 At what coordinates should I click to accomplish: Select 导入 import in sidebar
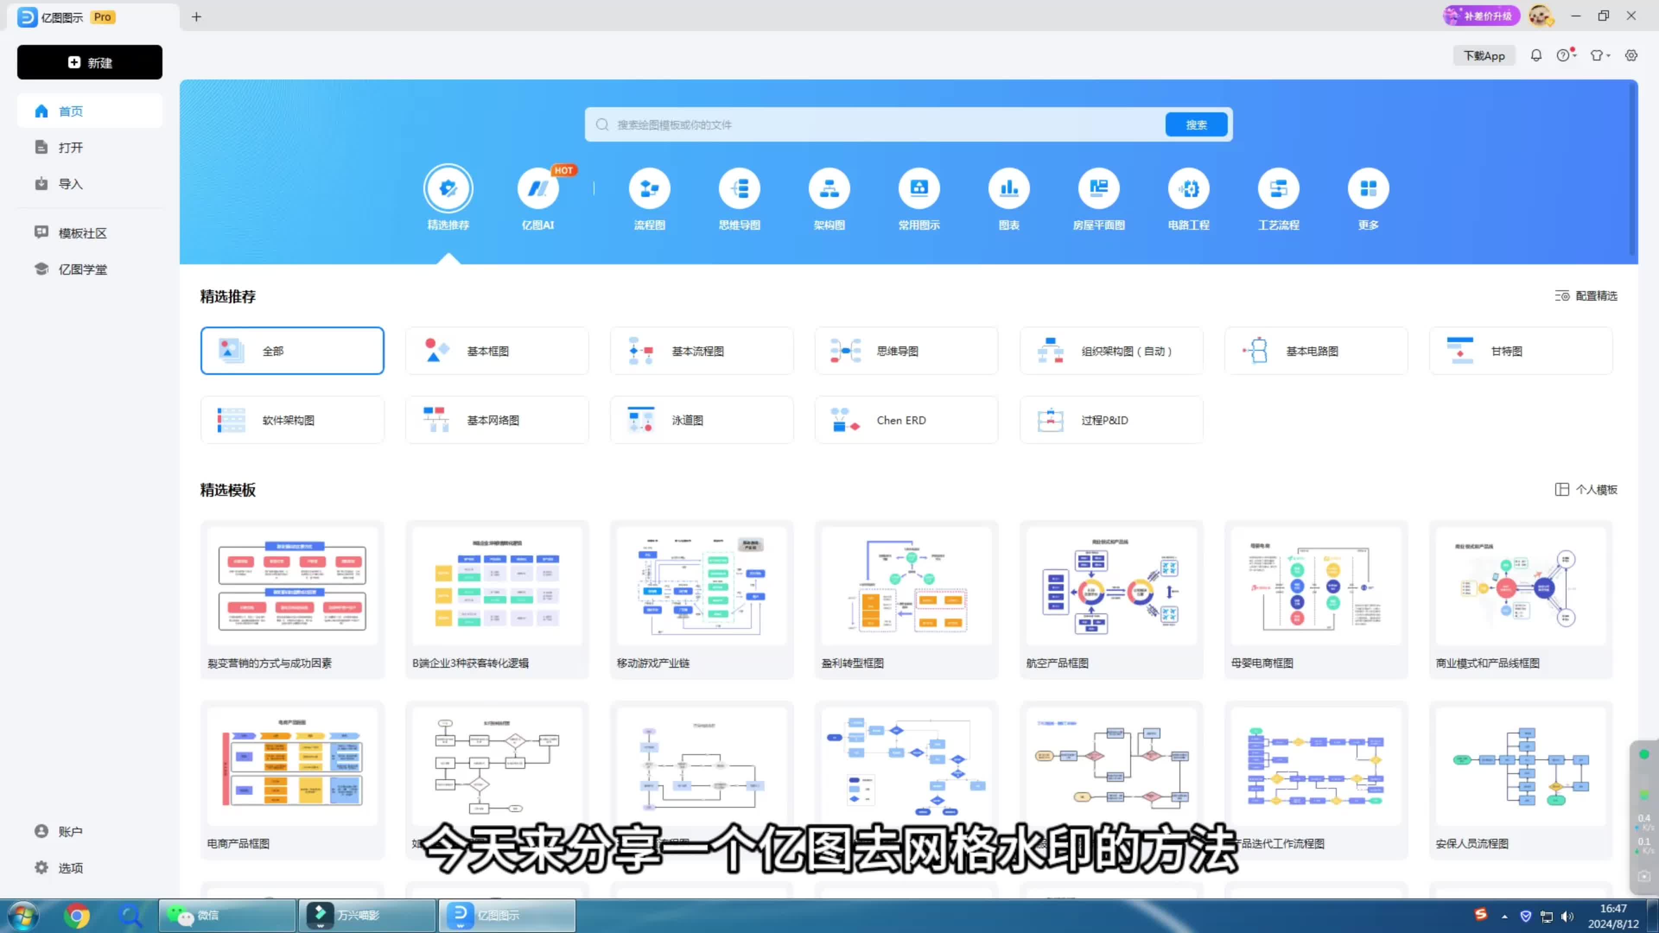[89, 184]
